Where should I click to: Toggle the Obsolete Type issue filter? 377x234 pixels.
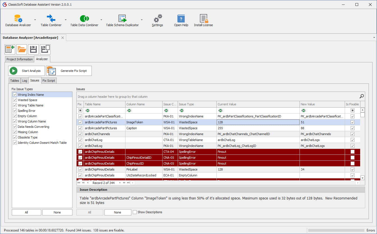[x=15, y=137]
